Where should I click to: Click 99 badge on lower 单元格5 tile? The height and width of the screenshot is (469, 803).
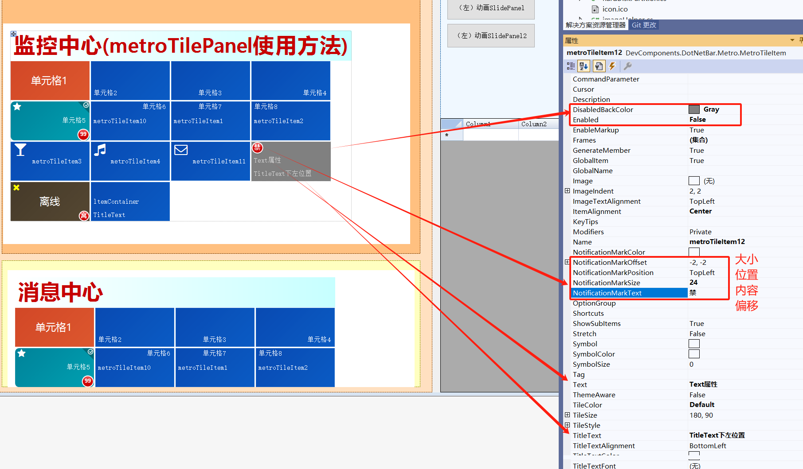88,381
